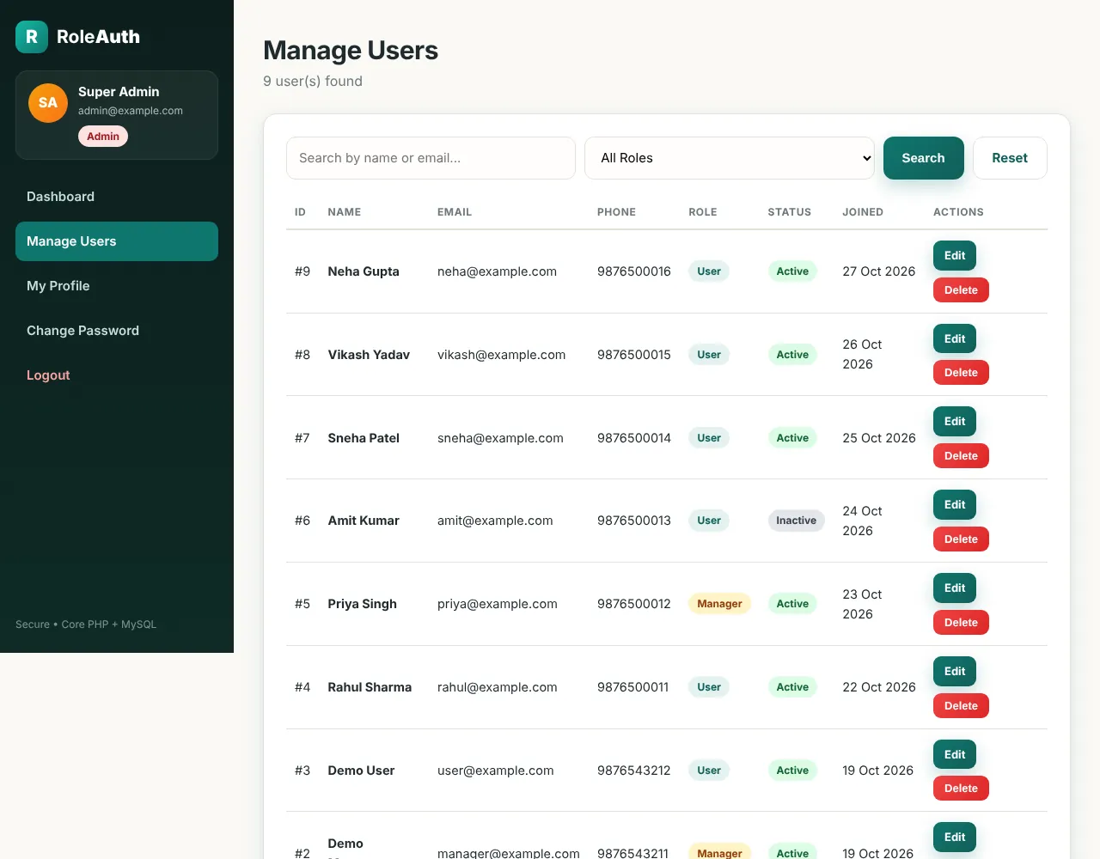This screenshot has height=859, width=1100.
Task: Delete user Rahul Sharma
Action: [x=961, y=706]
